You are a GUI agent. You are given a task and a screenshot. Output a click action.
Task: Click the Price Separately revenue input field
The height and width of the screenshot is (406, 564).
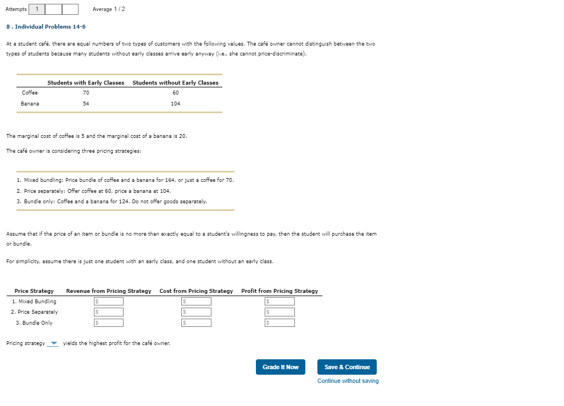pos(108,312)
